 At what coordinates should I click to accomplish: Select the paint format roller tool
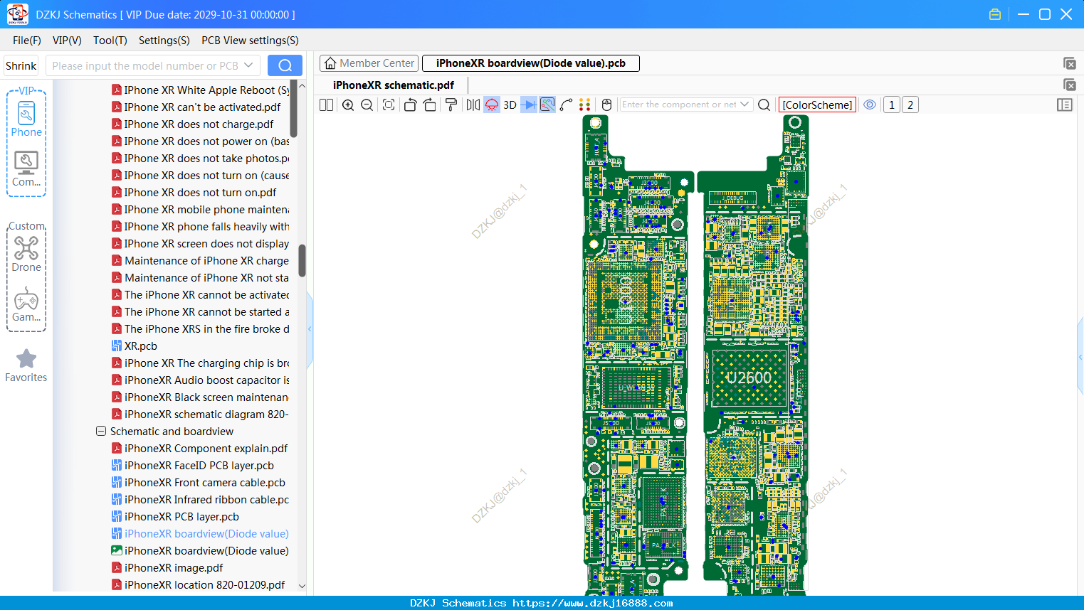[451, 105]
